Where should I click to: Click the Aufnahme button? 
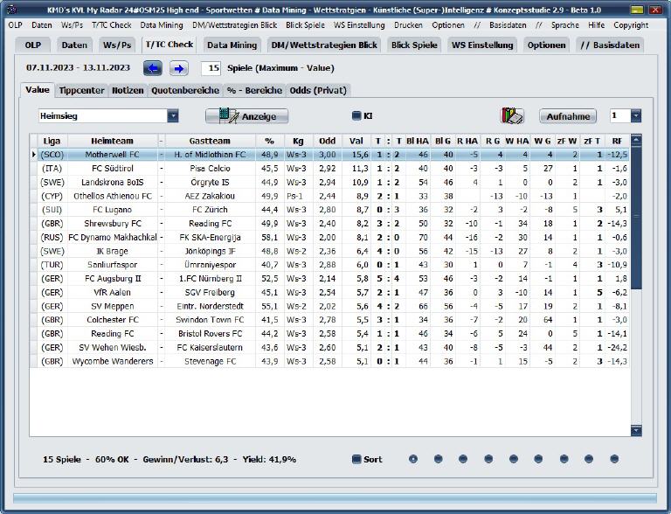568,116
